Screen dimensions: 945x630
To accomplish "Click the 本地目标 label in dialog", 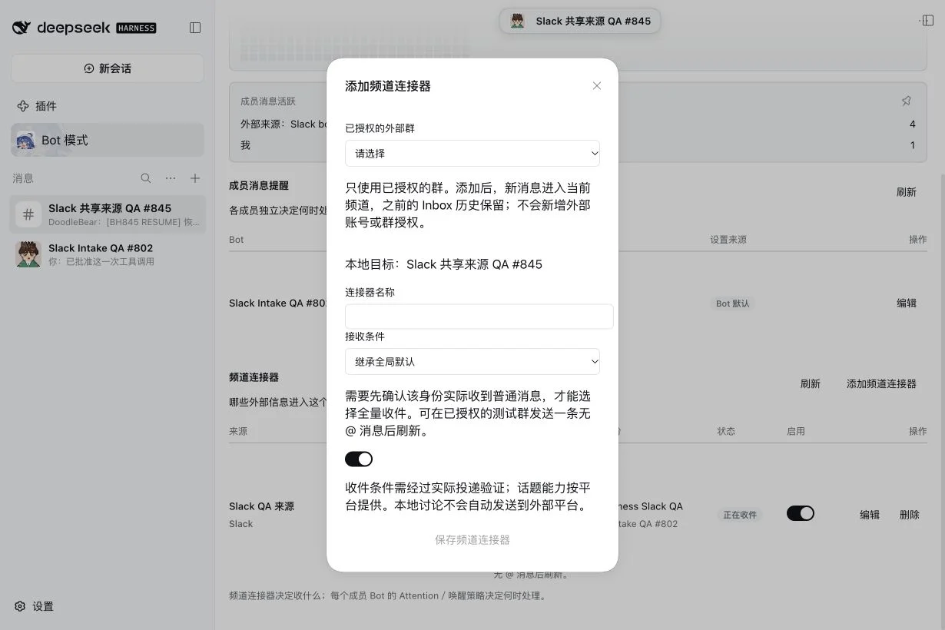I will click(443, 264).
